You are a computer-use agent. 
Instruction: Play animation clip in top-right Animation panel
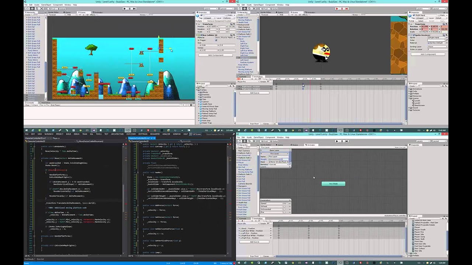coord(243,79)
